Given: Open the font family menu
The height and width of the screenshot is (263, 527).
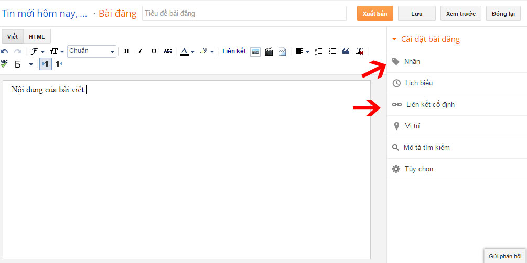Looking at the screenshot, I should pyautogui.click(x=37, y=51).
